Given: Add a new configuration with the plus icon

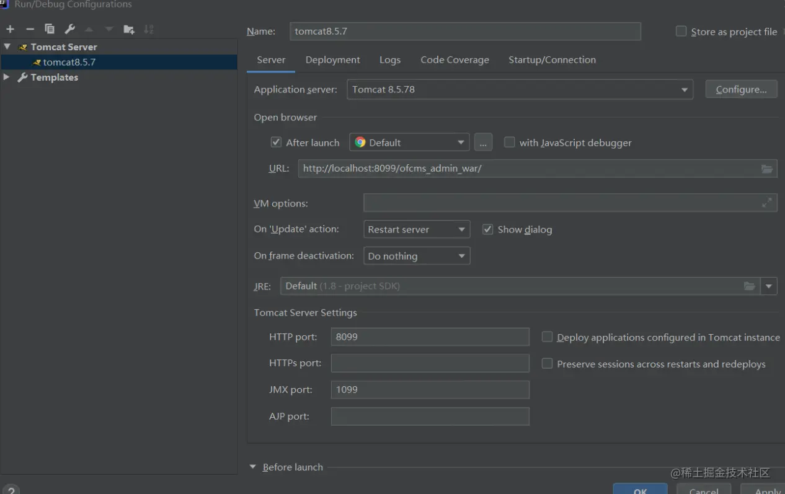Looking at the screenshot, I should coord(10,29).
